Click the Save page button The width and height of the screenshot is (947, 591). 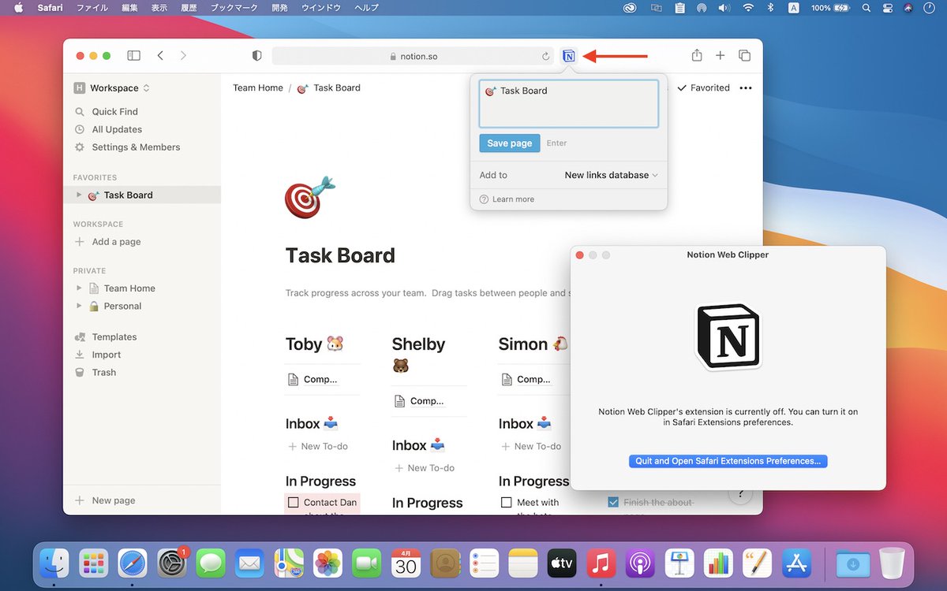click(x=510, y=143)
